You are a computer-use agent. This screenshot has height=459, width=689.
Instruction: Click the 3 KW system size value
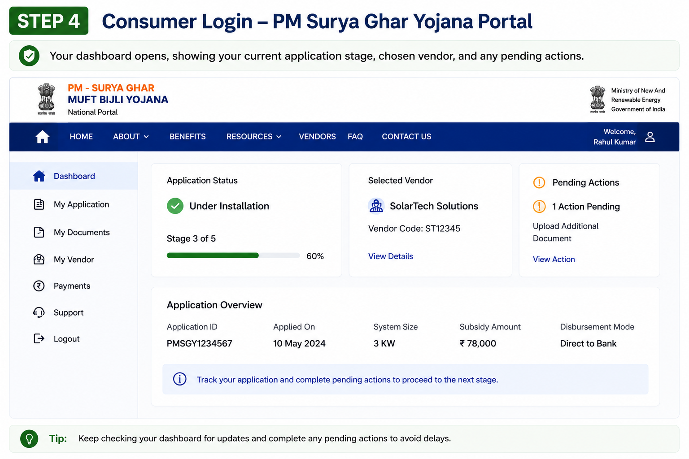[x=384, y=343]
